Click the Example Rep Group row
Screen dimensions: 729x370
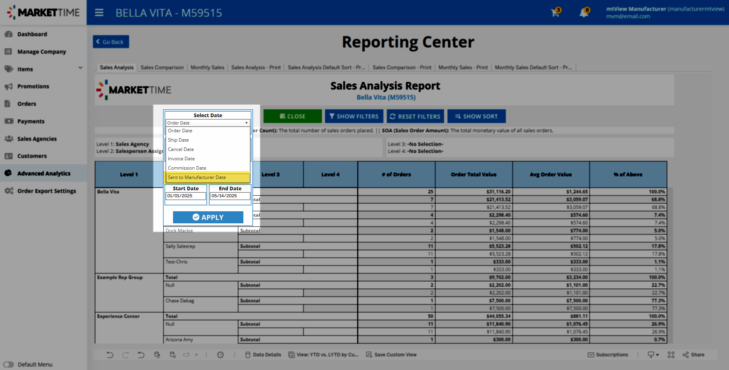point(120,277)
